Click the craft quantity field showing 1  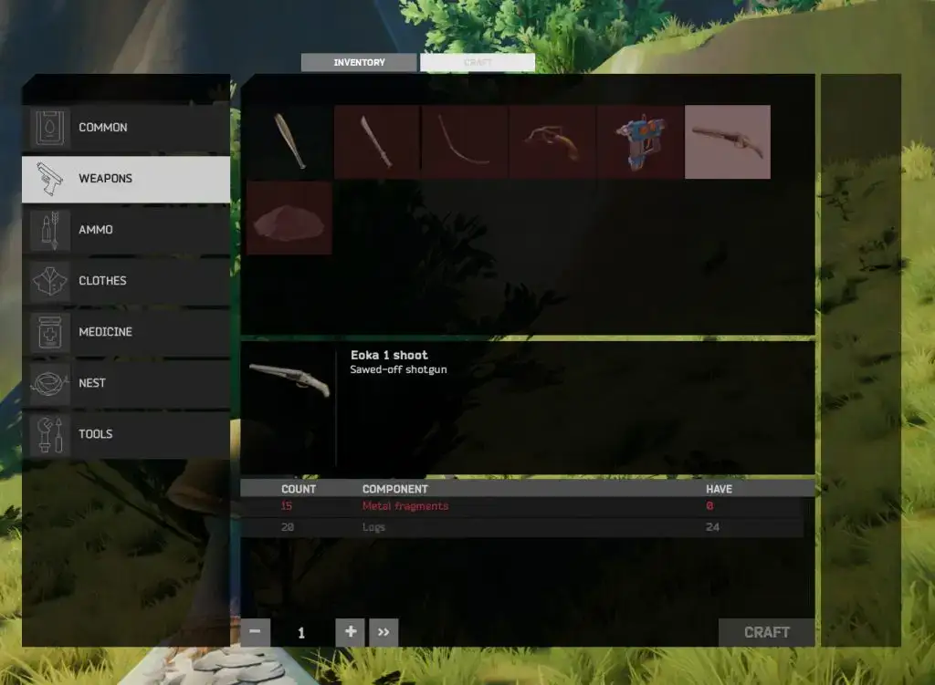pyautogui.click(x=301, y=633)
